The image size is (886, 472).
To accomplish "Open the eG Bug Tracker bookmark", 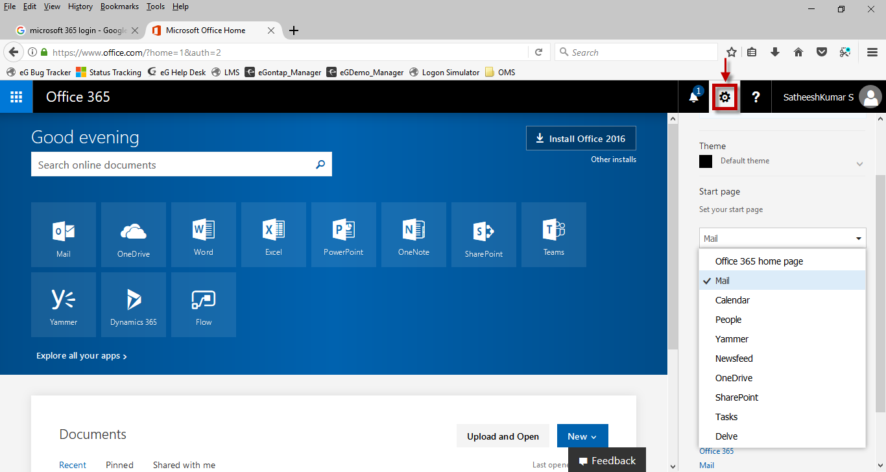I will (39, 72).
